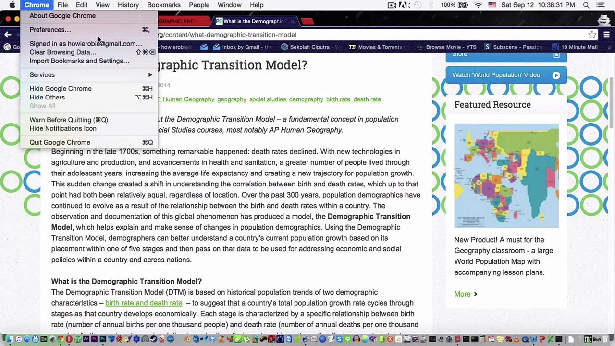Open the world population map thumbnail
This screenshot has height=346, width=615.
[x=506, y=175]
